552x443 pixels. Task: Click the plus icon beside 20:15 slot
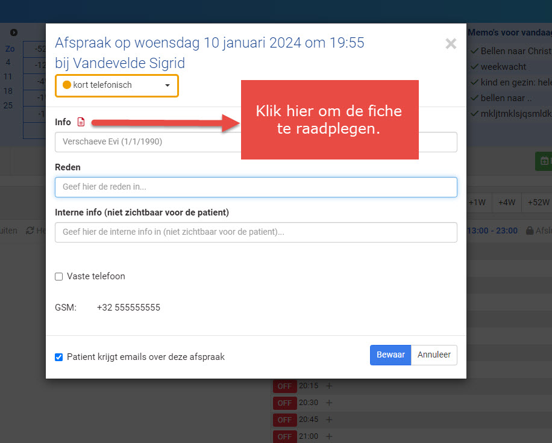point(329,386)
